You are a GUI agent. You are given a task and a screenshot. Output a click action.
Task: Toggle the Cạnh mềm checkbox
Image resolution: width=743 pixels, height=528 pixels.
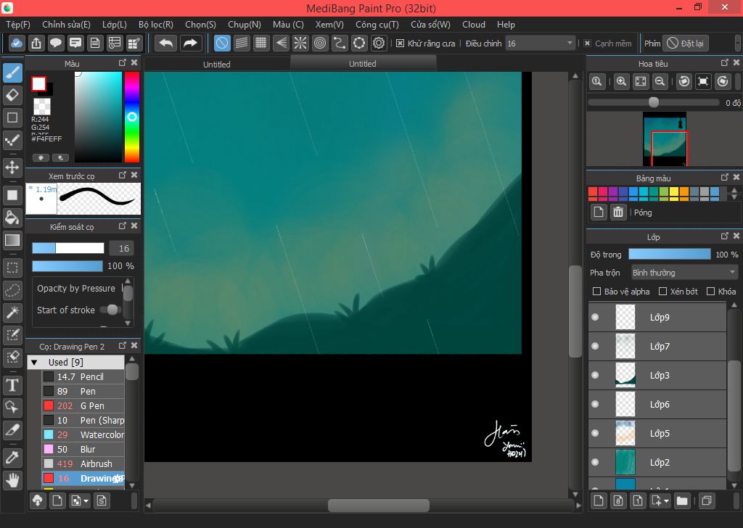pyautogui.click(x=587, y=43)
